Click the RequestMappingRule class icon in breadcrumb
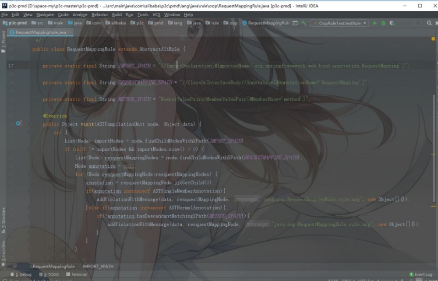The height and width of the screenshot is (281, 438). 244,23
